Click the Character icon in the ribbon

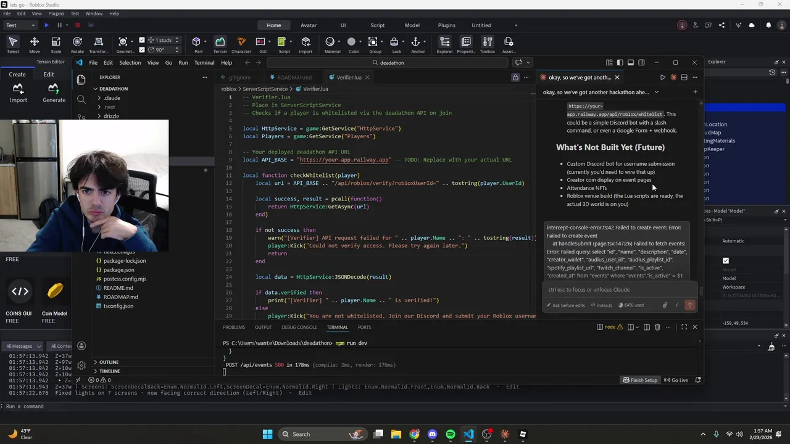tap(241, 45)
